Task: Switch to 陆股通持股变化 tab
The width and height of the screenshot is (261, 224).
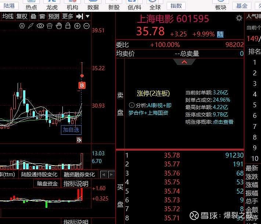Action: (39, 174)
